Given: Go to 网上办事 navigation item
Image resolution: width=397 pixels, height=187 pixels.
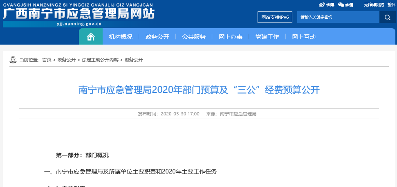Looking at the screenshot, I should click(x=231, y=37).
